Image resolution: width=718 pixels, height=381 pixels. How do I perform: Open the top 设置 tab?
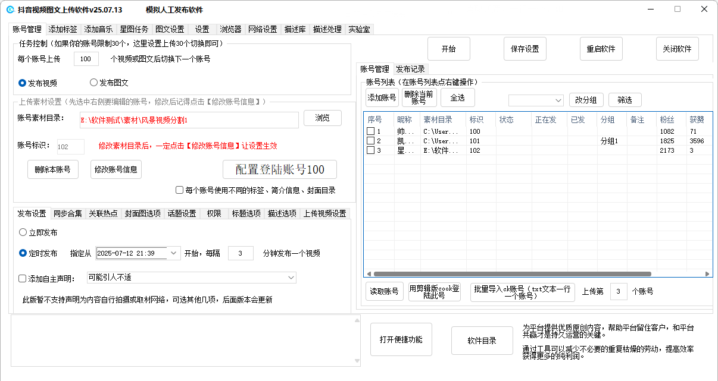202,29
